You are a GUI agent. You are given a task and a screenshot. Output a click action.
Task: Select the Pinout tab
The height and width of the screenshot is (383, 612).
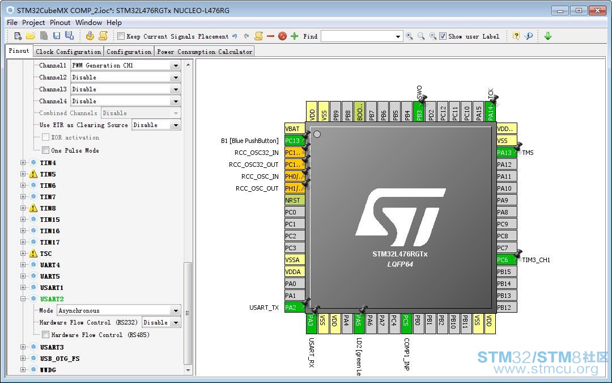pos(19,51)
